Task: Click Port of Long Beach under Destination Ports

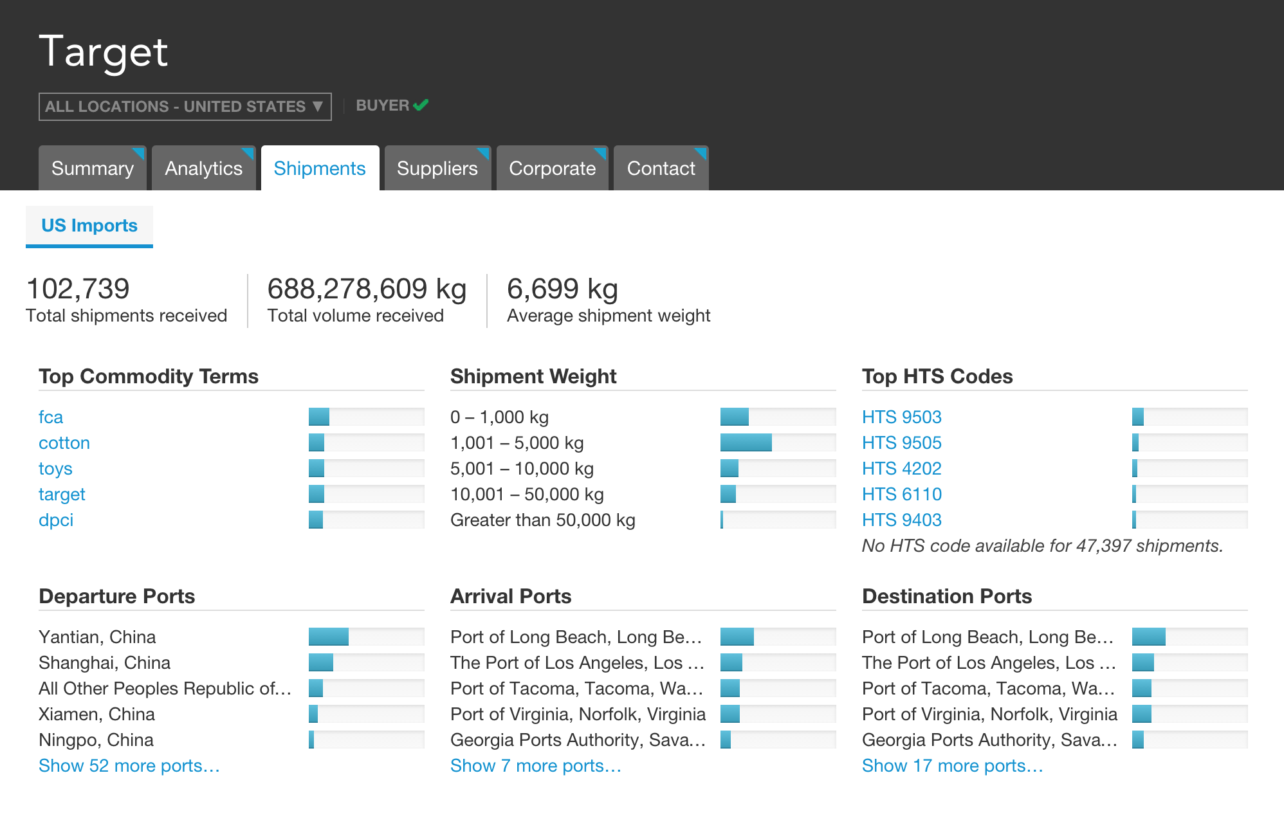Action: coord(988,637)
